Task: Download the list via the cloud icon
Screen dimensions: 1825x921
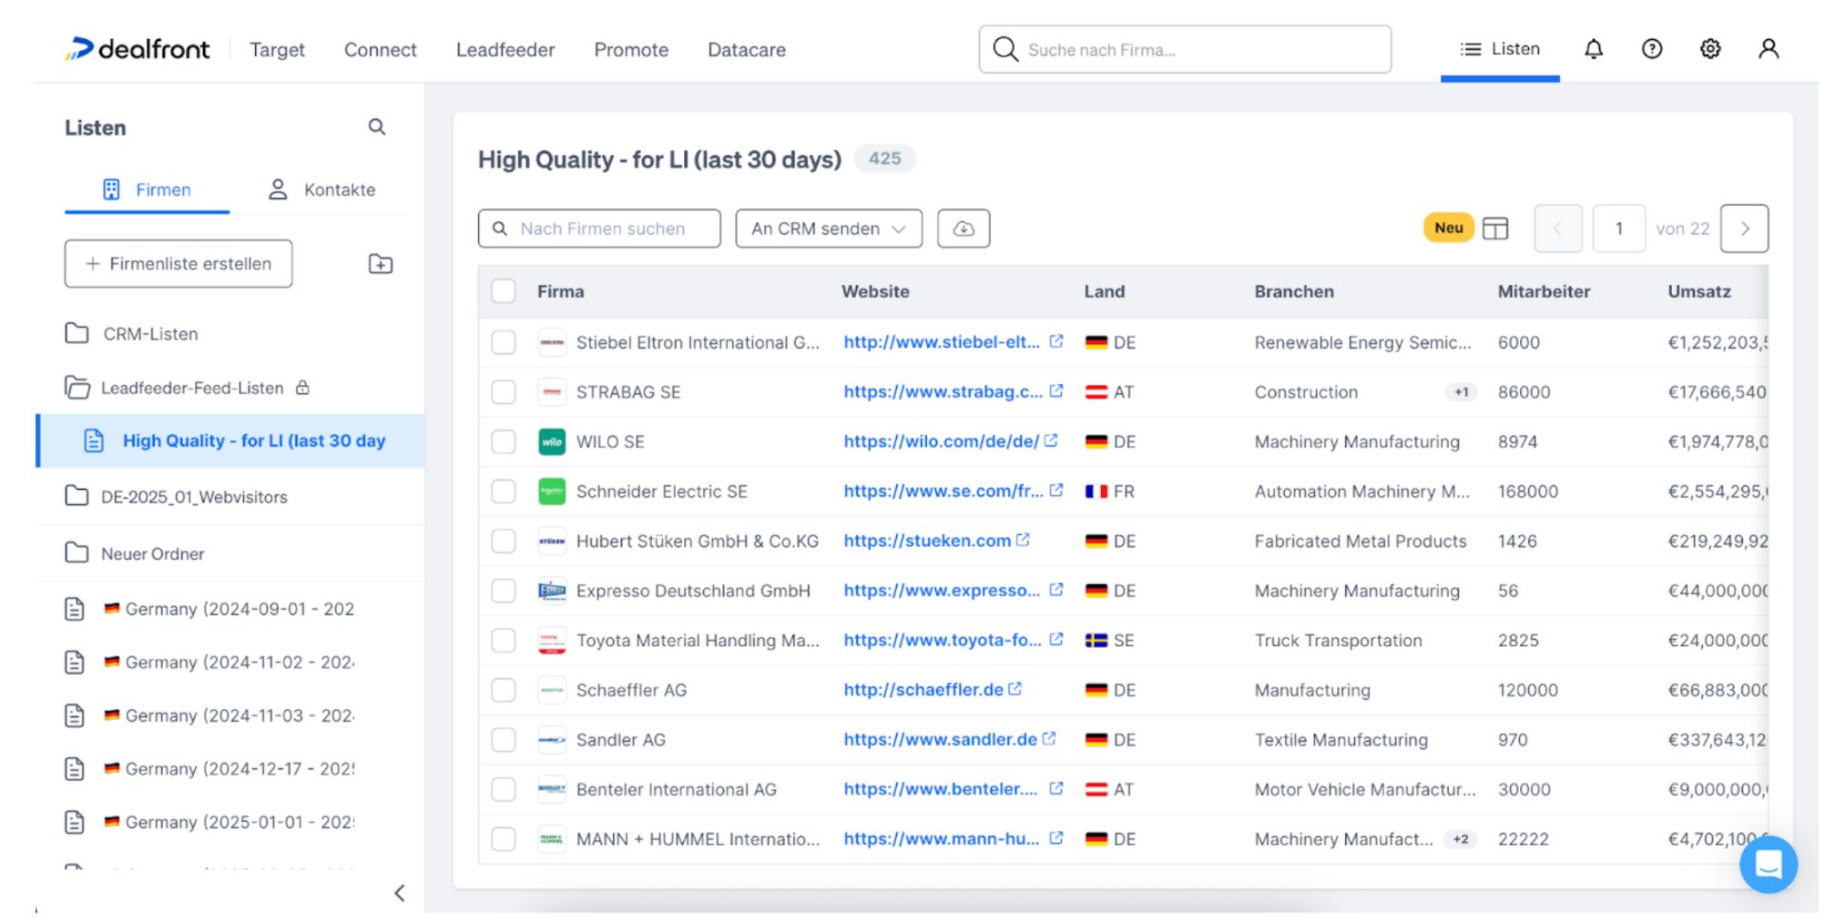Action: coord(963,228)
